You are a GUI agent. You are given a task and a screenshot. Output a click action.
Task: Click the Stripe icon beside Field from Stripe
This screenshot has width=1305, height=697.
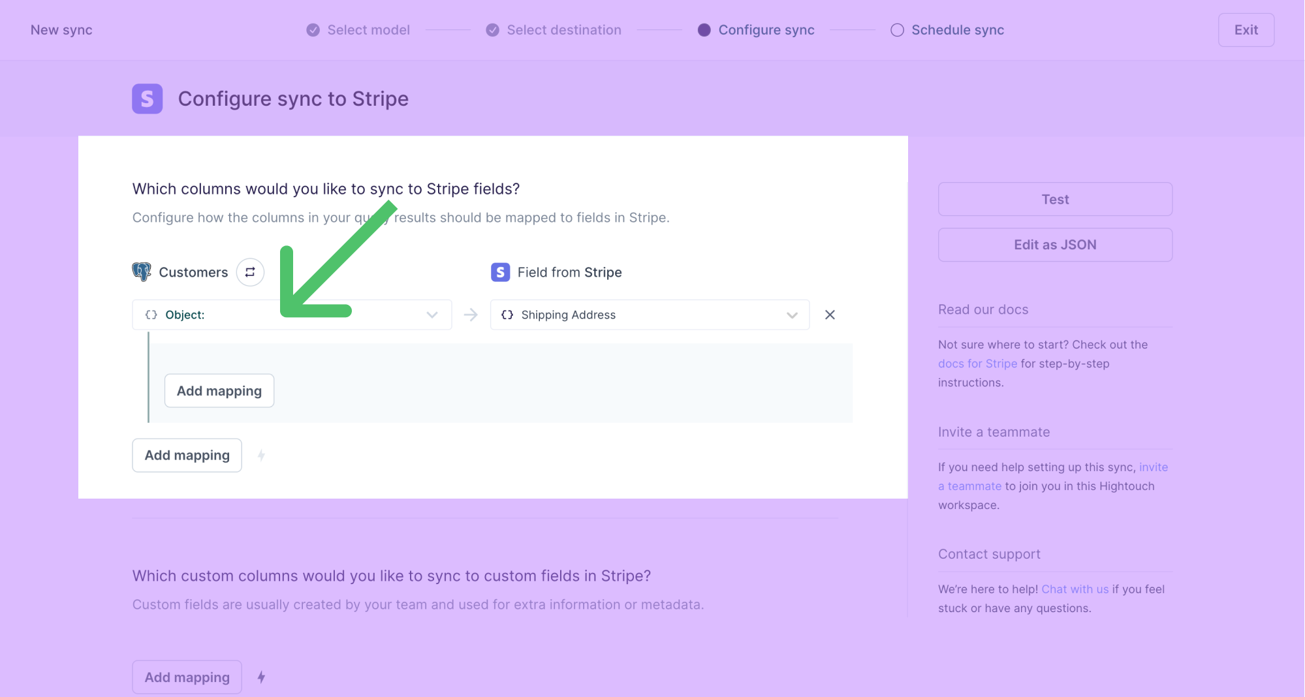click(500, 272)
